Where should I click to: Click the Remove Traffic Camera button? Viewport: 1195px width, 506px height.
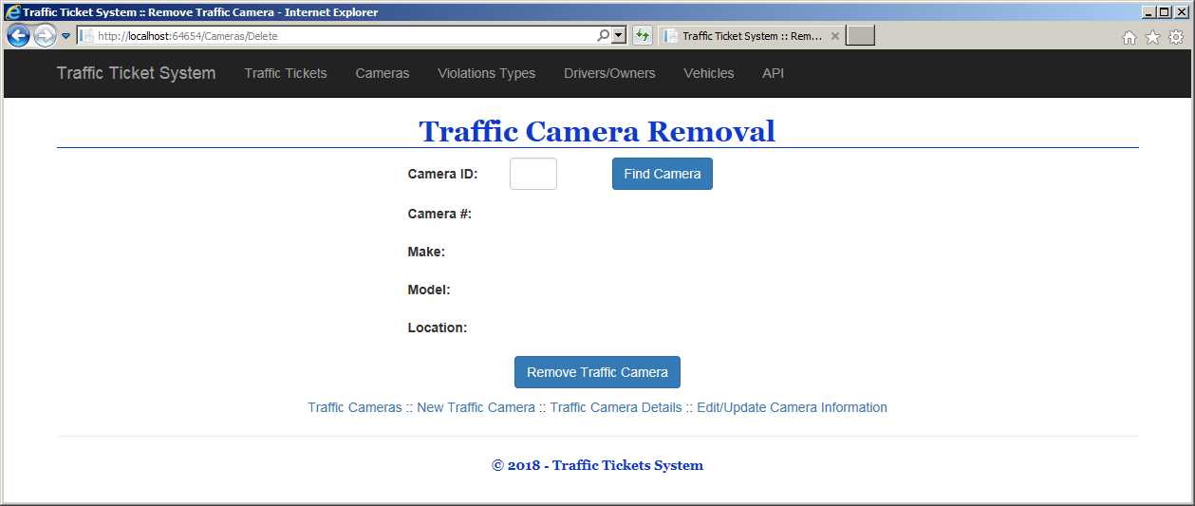pyautogui.click(x=597, y=372)
